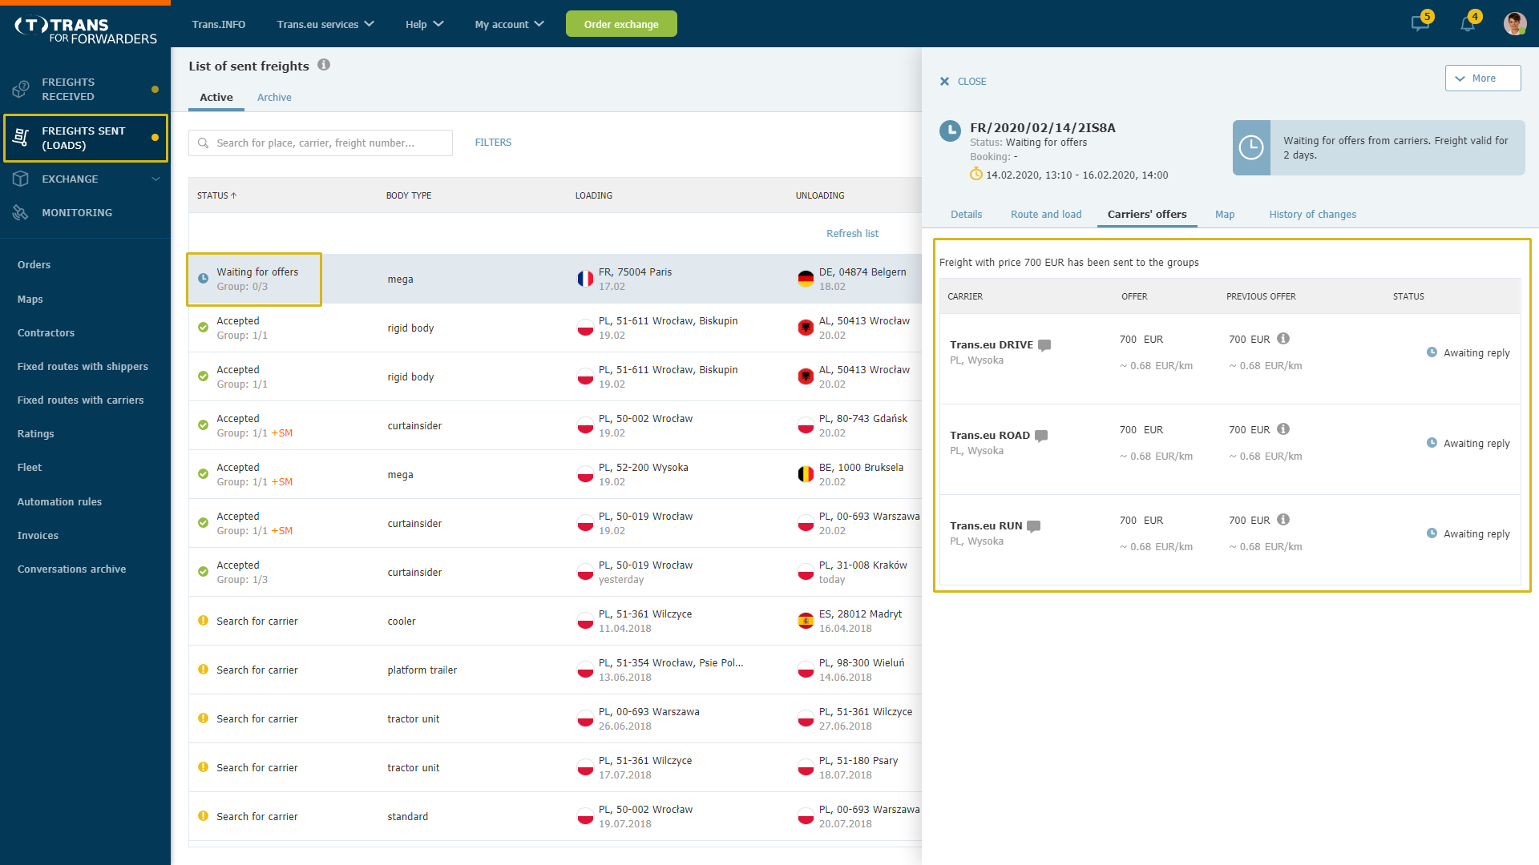Click the chat bubble next to Trans.eu RUN
This screenshot has height=865, width=1539.
[1034, 526]
